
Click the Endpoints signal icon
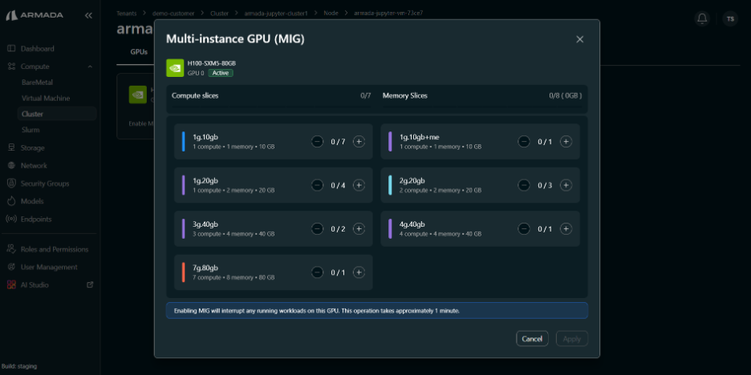[x=11, y=219]
